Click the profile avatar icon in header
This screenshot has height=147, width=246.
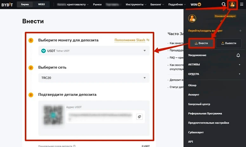pos(233,4)
